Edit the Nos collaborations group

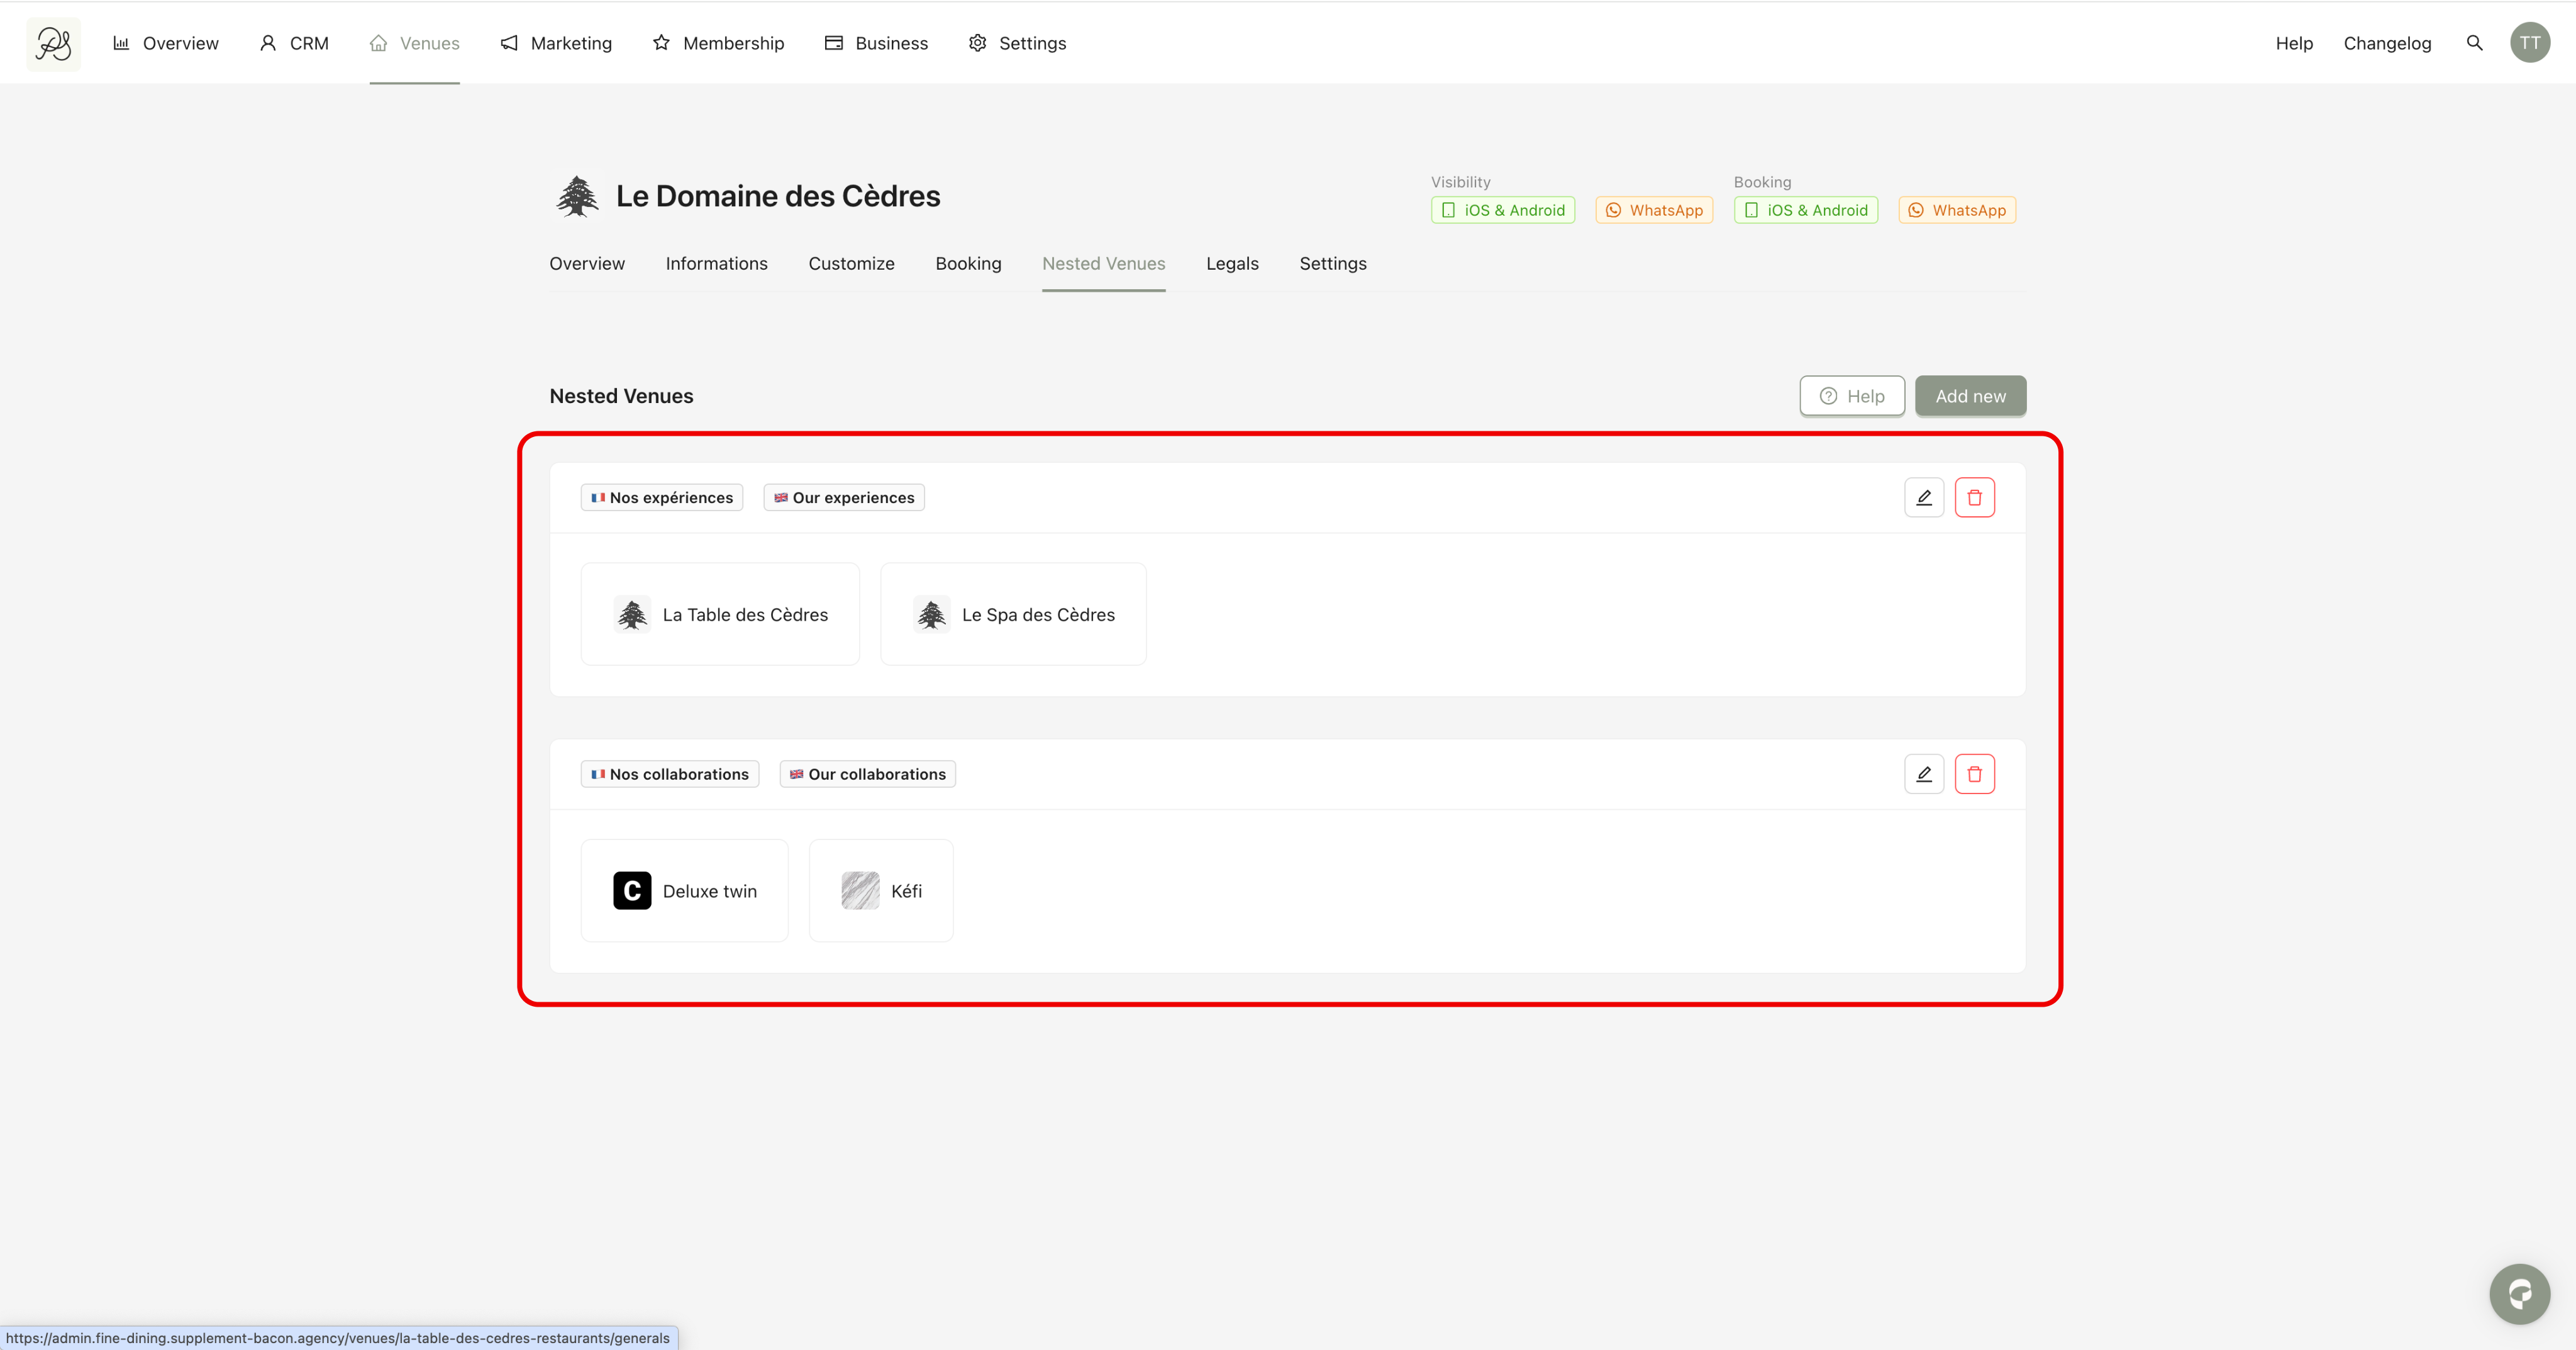(x=1923, y=774)
